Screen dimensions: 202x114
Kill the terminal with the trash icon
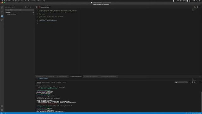click(195, 82)
